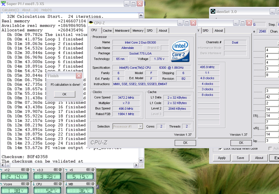Switch to the Cache tab in CPU-Z
This screenshot has height=194, width=279.
coord(107,31)
